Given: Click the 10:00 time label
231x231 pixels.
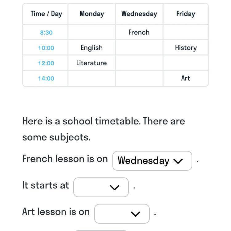Looking at the screenshot, I should tap(46, 48).
